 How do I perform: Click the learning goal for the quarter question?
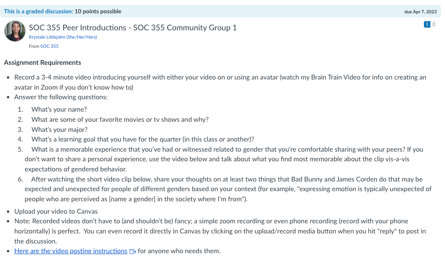point(142,139)
